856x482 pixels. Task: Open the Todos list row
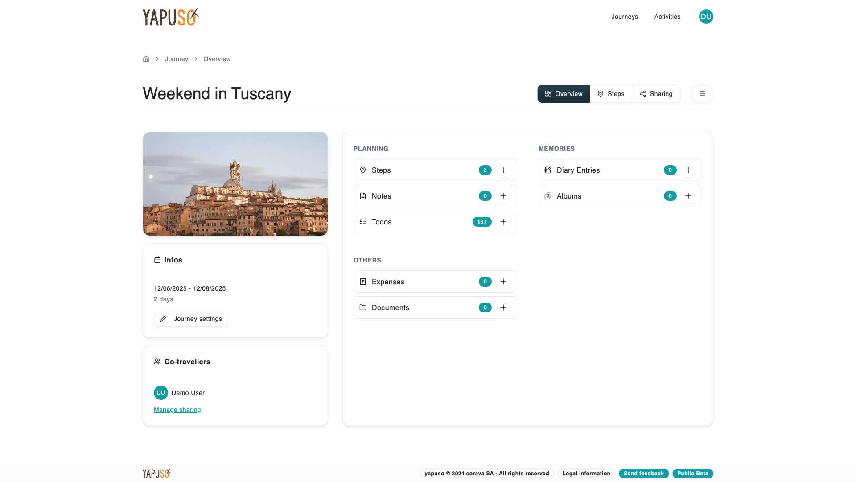(x=415, y=222)
